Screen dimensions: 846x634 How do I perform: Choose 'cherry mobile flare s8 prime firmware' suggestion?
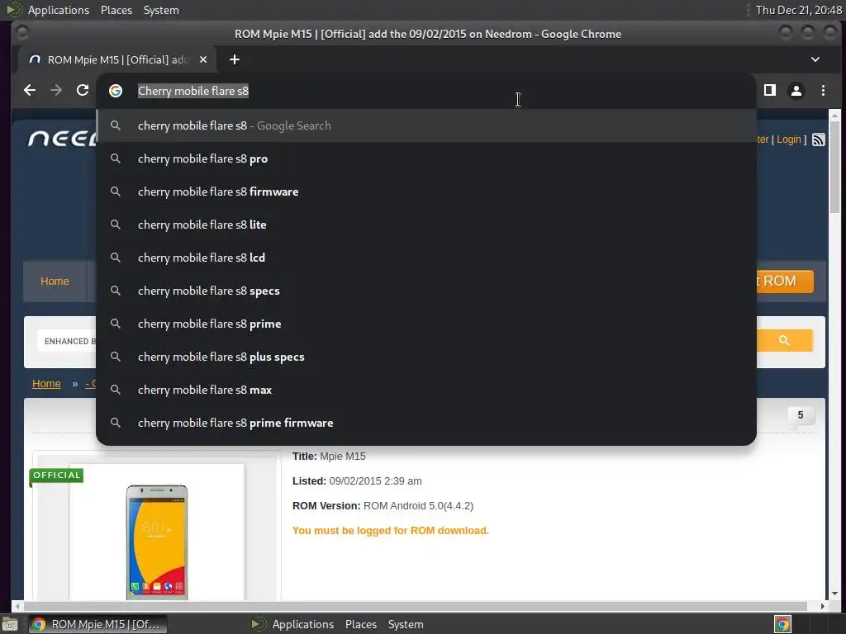pyautogui.click(x=426, y=423)
